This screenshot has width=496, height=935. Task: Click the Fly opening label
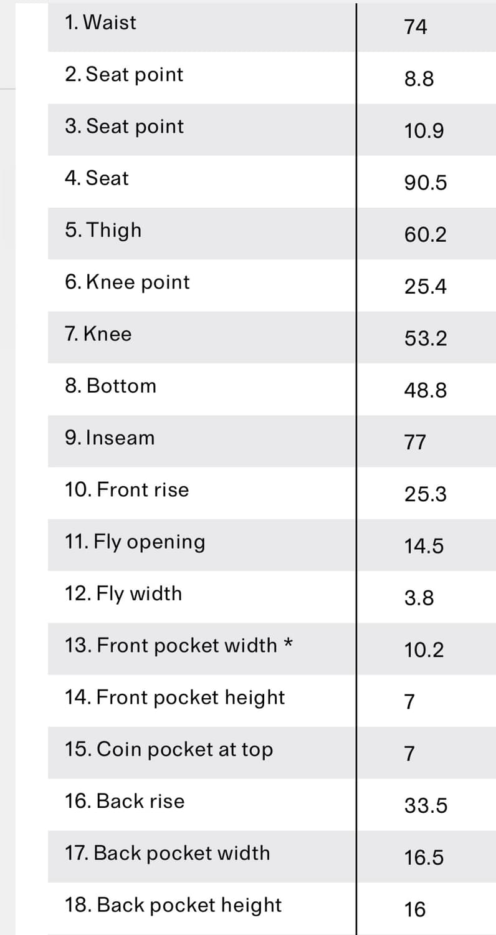click(x=135, y=542)
